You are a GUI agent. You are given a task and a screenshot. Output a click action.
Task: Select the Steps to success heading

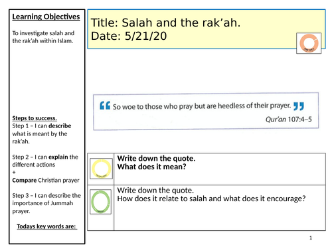[35, 118]
